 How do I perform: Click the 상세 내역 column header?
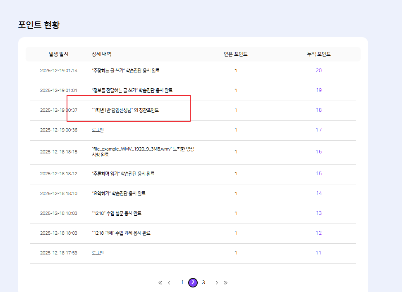point(101,54)
